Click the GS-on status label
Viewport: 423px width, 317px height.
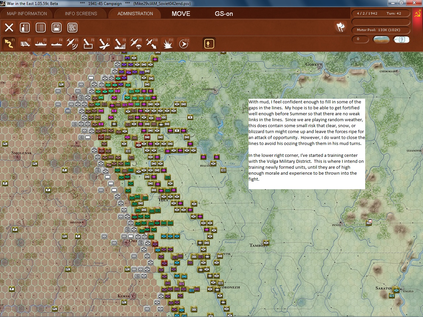224,14
